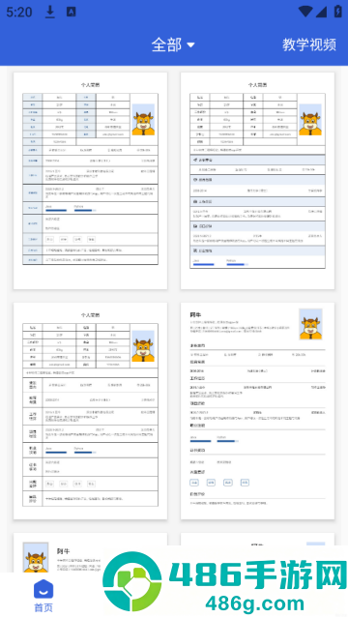Tap the battery status icon
The image size is (348, 618).
pyautogui.click(x=337, y=12)
